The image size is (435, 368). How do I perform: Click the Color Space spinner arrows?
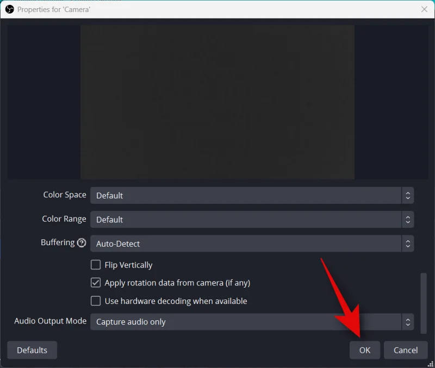pyautogui.click(x=408, y=196)
